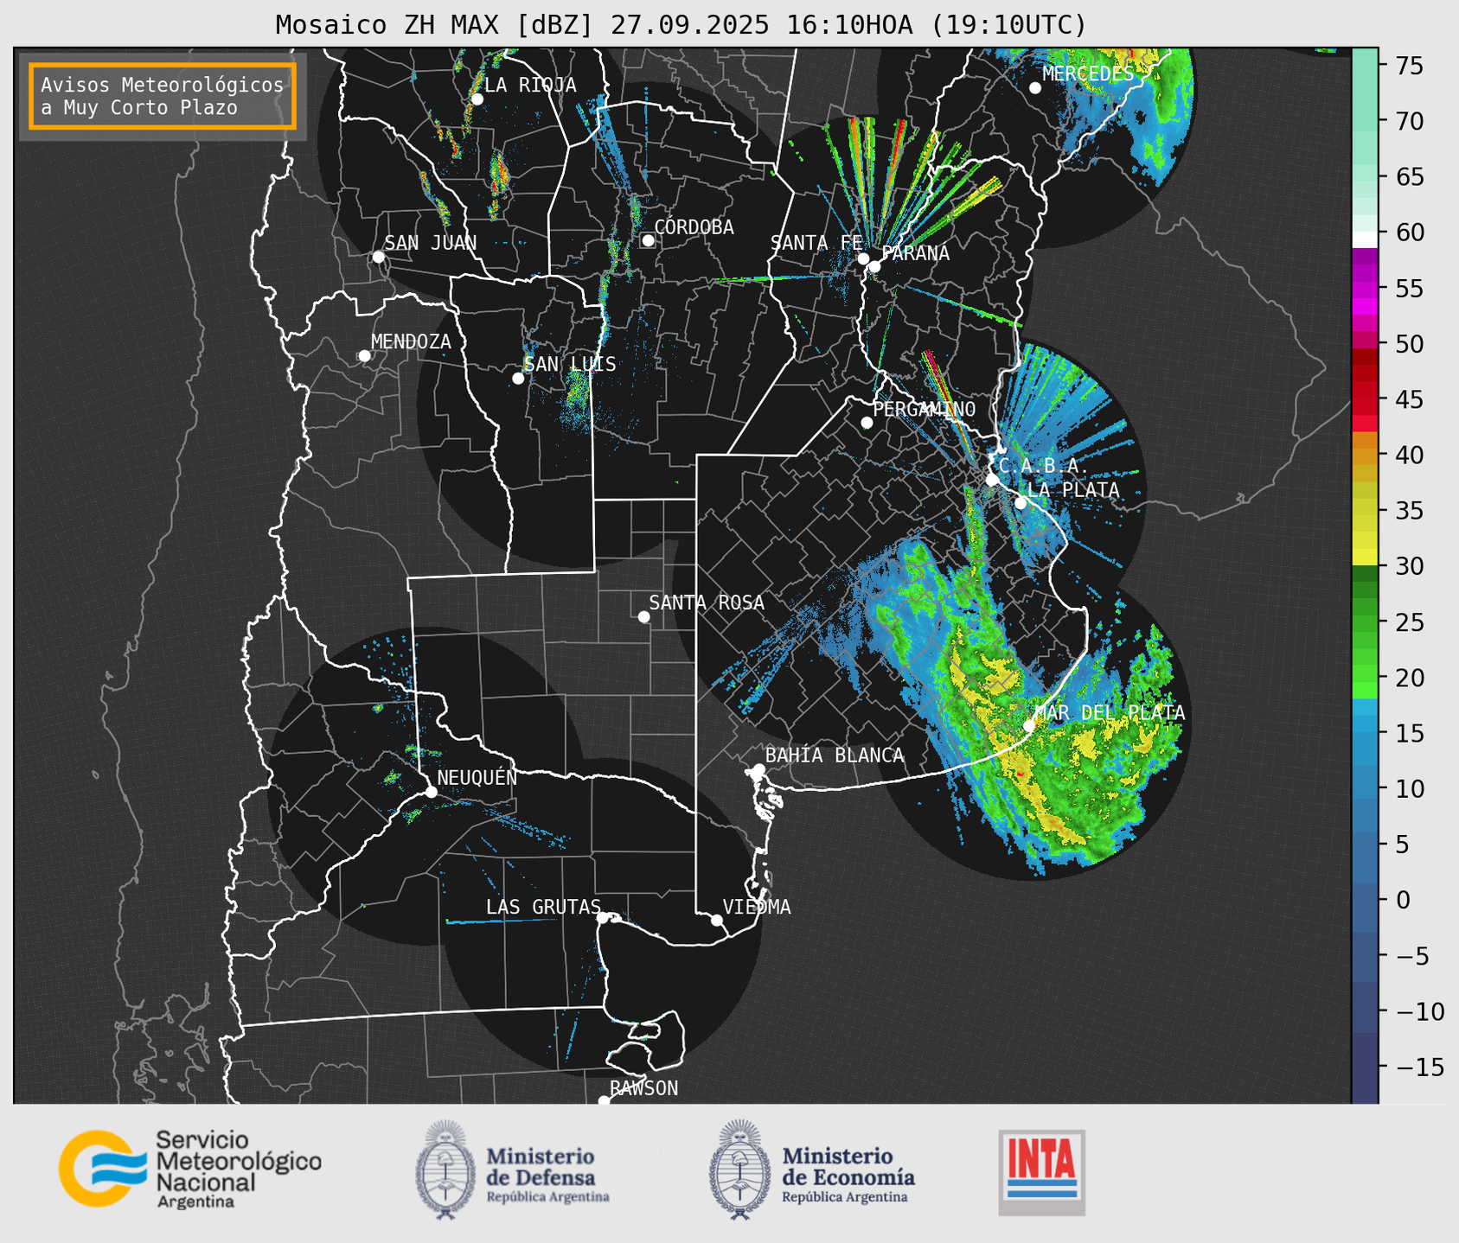Click the white 60 dBZ band on colorbar
This screenshot has width=1459, height=1243.
[x=1365, y=238]
